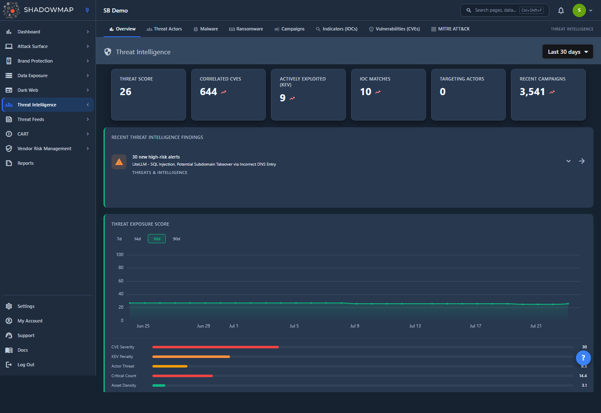Click the CART icon
This screenshot has width=601, height=413.
click(9, 134)
